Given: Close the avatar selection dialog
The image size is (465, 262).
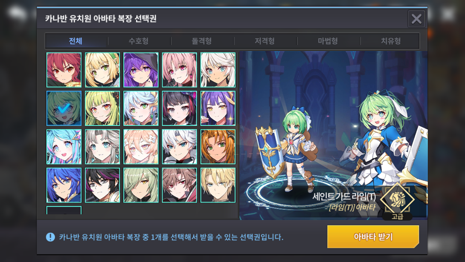Looking at the screenshot, I should point(416,19).
